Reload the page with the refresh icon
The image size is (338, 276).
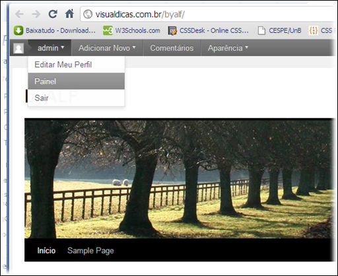pos(53,14)
